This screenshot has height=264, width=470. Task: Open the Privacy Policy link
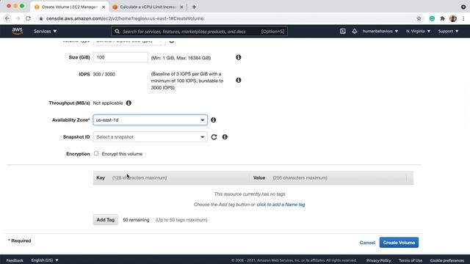(x=379, y=260)
